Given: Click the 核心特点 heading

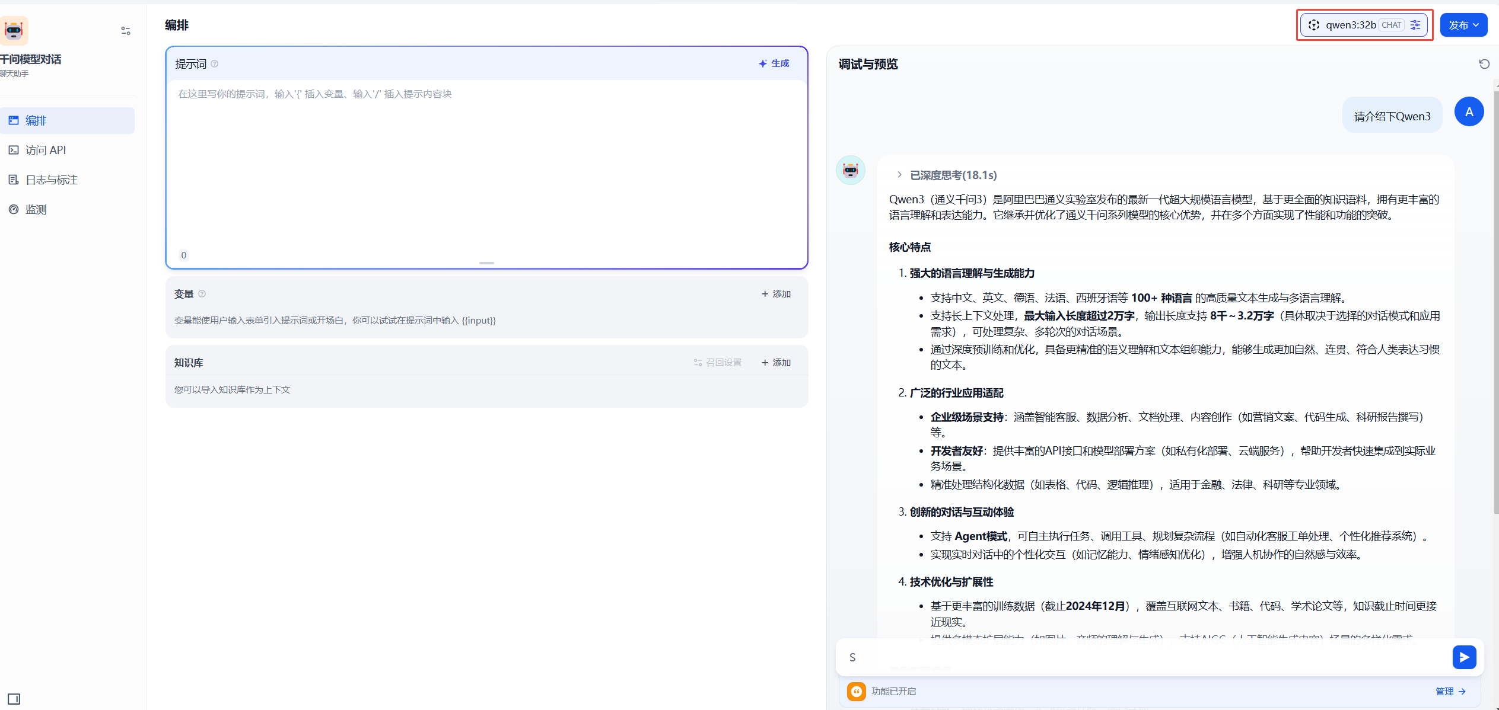Looking at the screenshot, I should 909,247.
